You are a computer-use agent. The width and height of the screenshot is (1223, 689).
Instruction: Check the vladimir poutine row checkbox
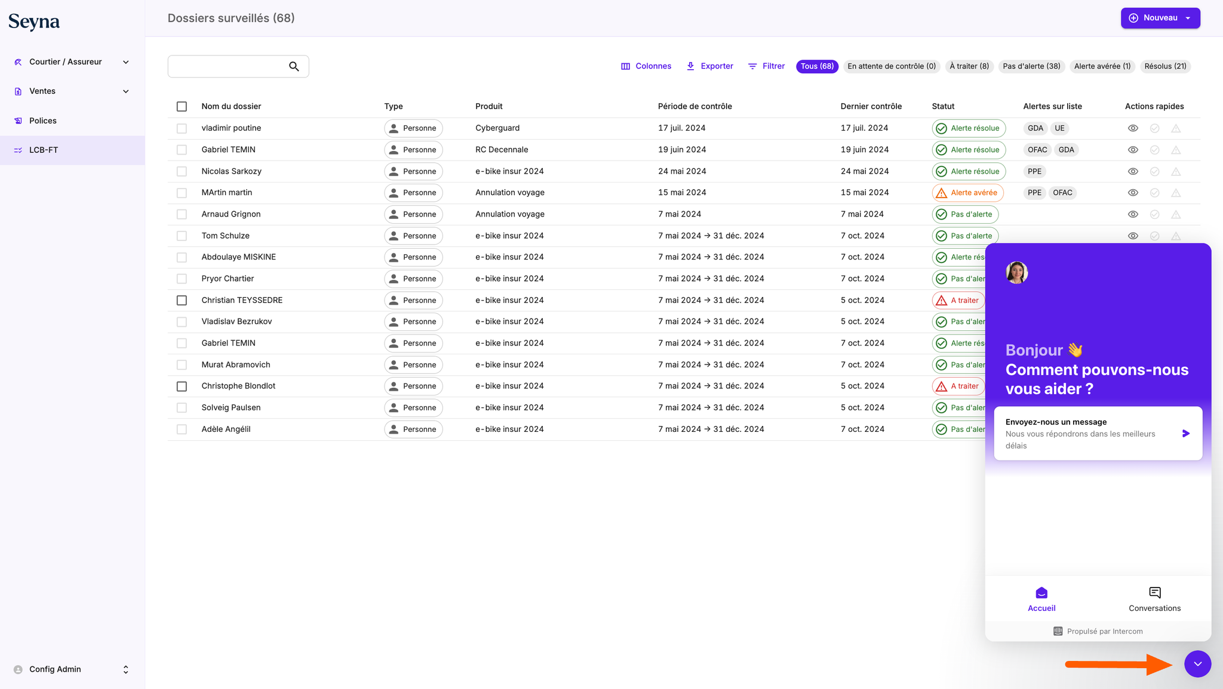pyautogui.click(x=182, y=128)
